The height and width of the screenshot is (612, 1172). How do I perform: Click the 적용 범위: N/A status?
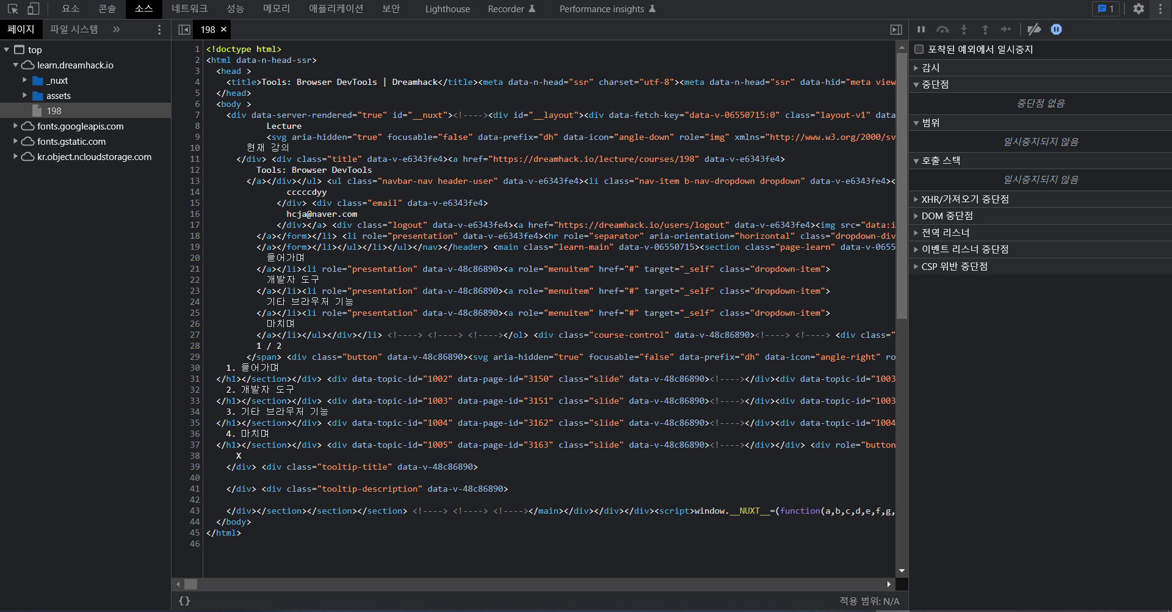[869, 601]
